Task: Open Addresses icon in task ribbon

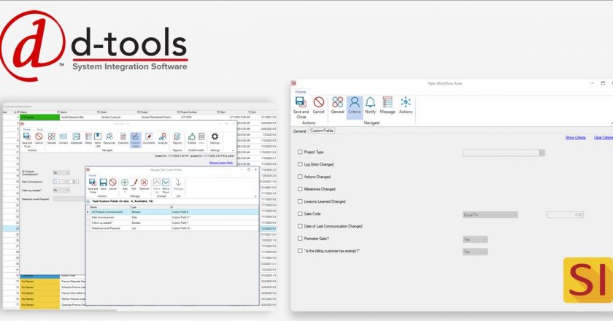Action: point(76,139)
